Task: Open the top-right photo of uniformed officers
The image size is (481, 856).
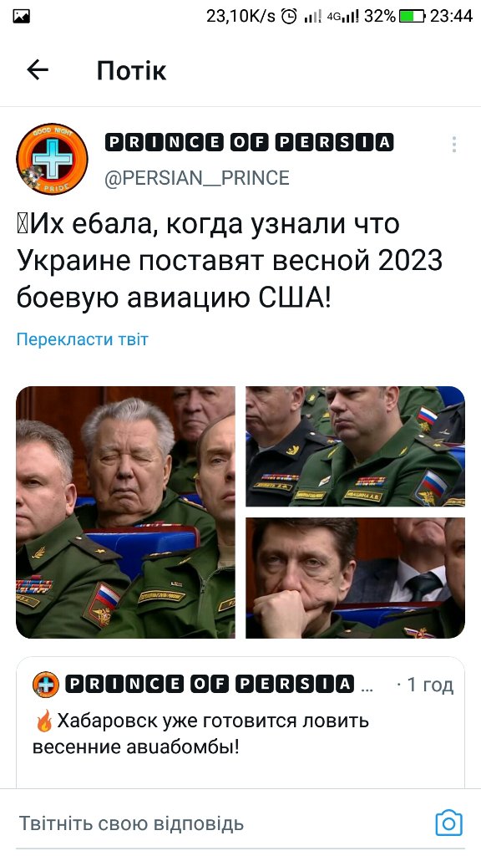Action: click(355, 446)
